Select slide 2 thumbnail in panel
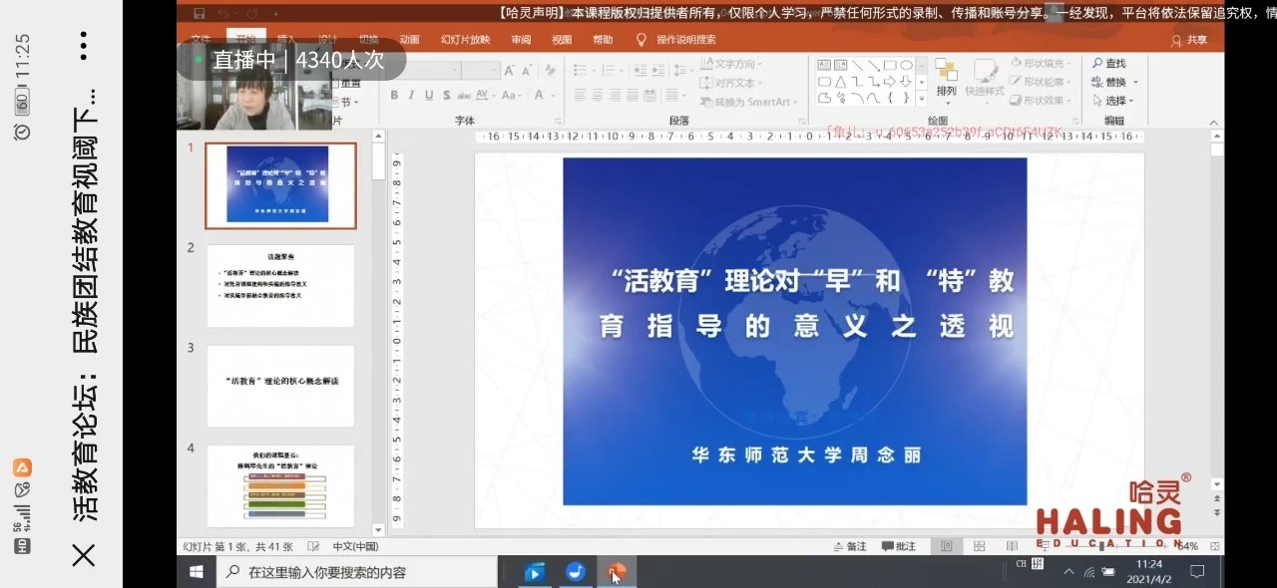Image resolution: width=1277 pixels, height=588 pixels. click(x=280, y=286)
